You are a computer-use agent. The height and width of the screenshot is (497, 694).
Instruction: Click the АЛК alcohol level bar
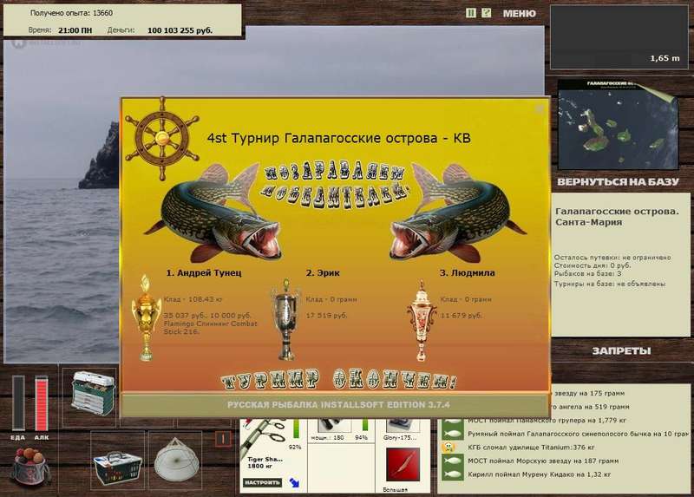pyautogui.click(x=41, y=402)
